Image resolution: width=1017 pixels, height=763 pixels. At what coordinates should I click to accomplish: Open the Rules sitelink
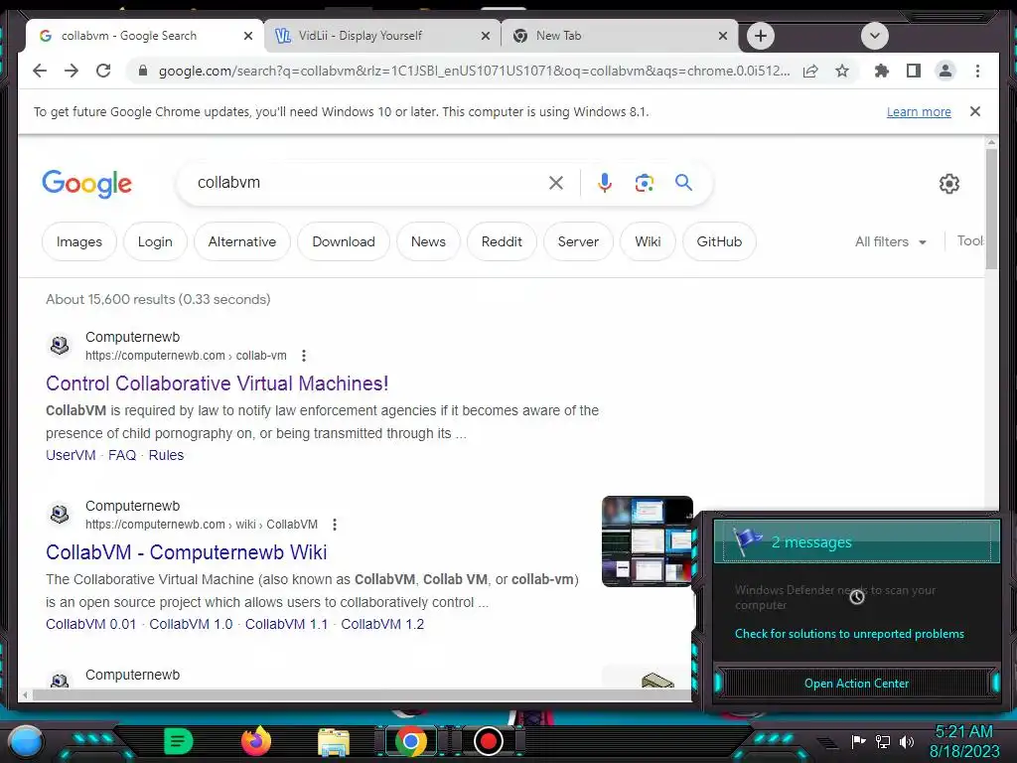pos(166,455)
